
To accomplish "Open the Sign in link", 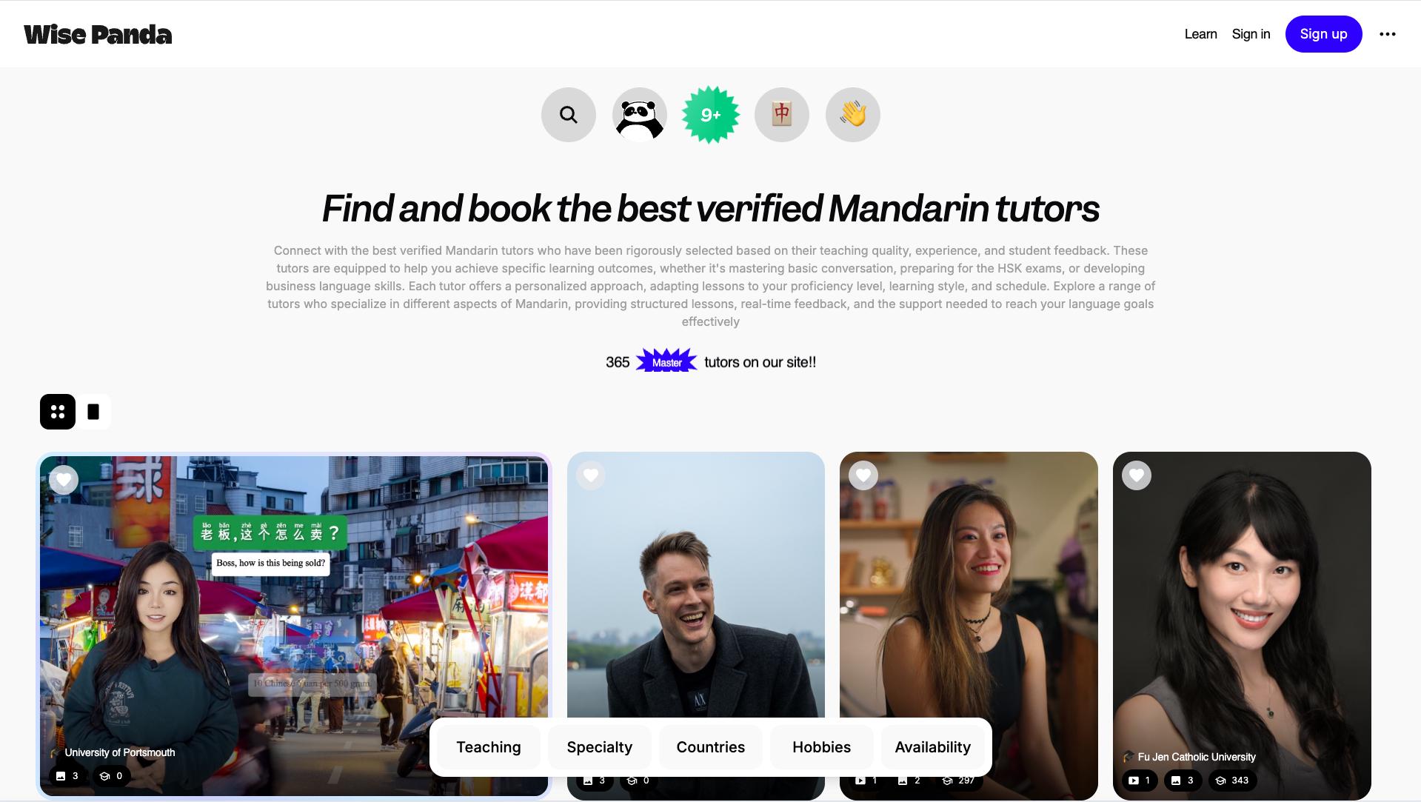I will pyautogui.click(x=1251, y=34).
